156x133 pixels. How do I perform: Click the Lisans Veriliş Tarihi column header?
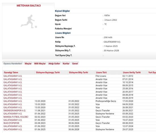point(132,72)
